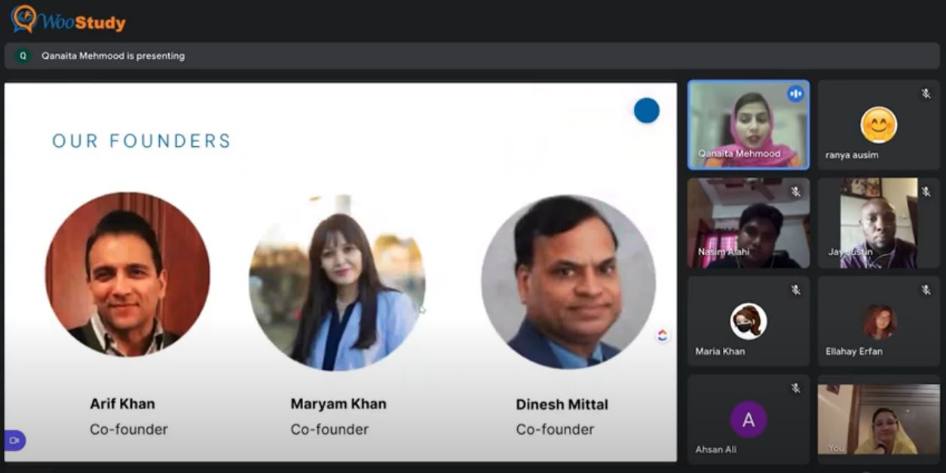Click the 'Dinesh Mittal' name on the slide
Screen dimensions: 946x473
point(562,404)
